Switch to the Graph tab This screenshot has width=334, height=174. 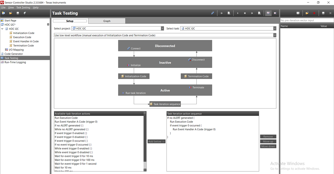[x=107, y=21]
